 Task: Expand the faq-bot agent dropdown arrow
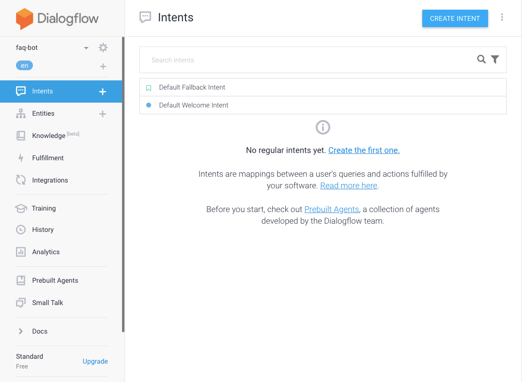coord(86,48)
